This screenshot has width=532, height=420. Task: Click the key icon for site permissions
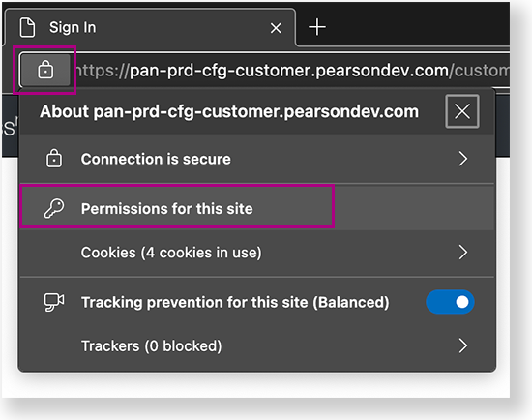[x=54, y=208]
